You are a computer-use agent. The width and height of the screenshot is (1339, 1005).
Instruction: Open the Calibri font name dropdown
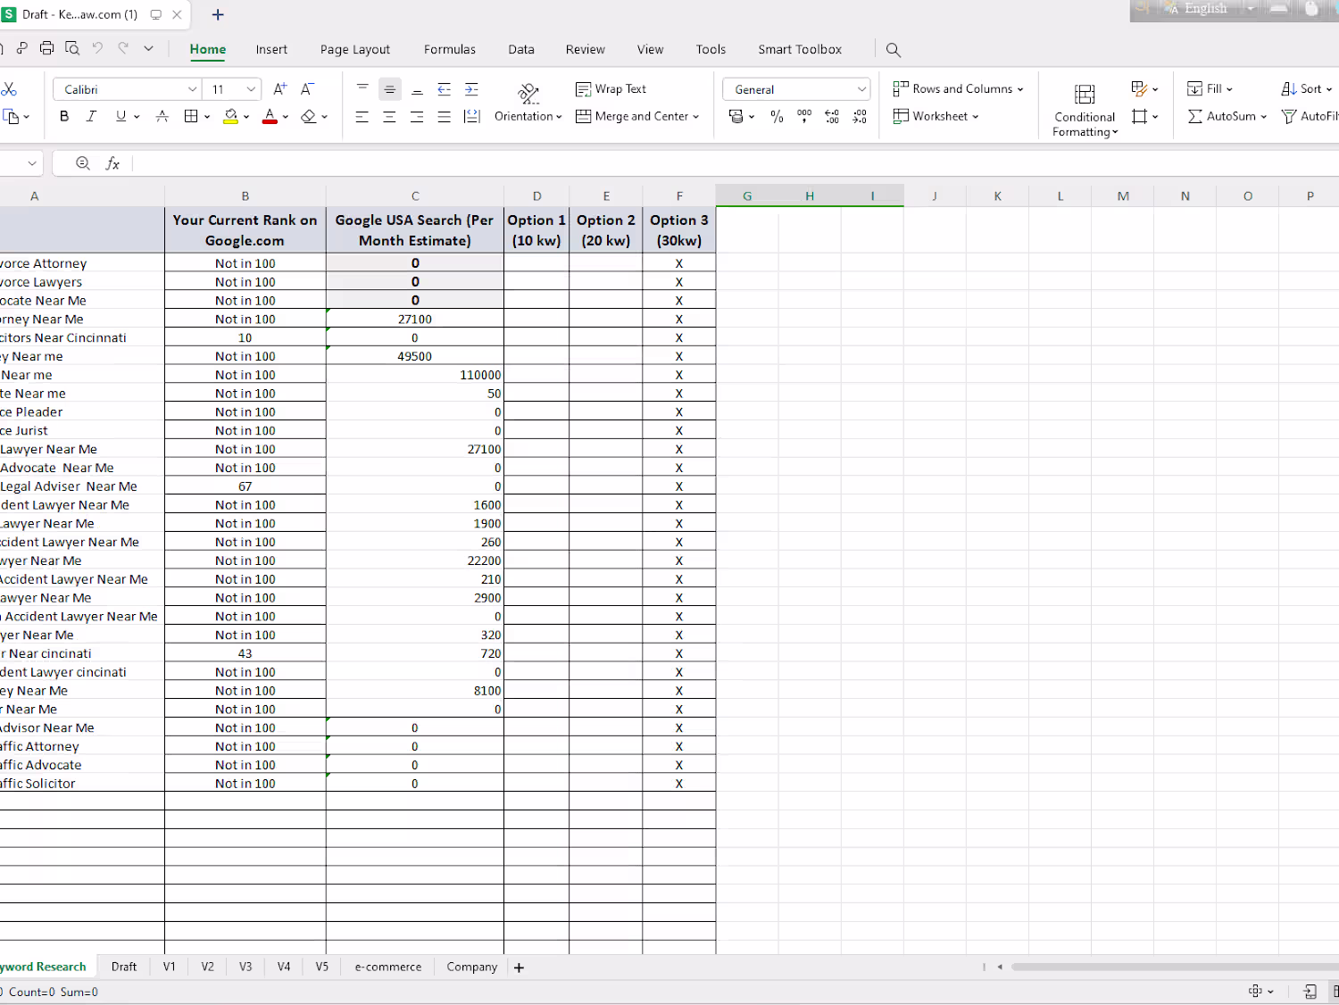click(192, 89)
